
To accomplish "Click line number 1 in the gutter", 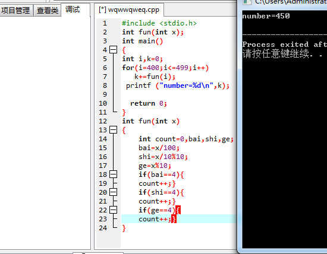I will tap(105, 23).
